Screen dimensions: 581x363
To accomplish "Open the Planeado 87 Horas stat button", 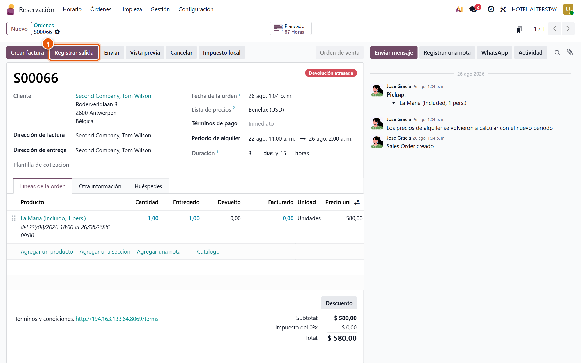I will pyautogui.click(x=290, y=29).
